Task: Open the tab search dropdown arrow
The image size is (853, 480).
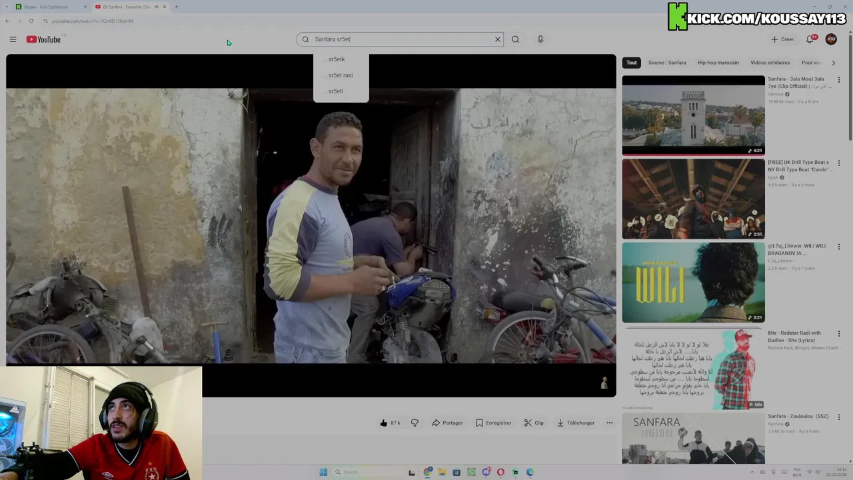Action: tap(5, 7)
